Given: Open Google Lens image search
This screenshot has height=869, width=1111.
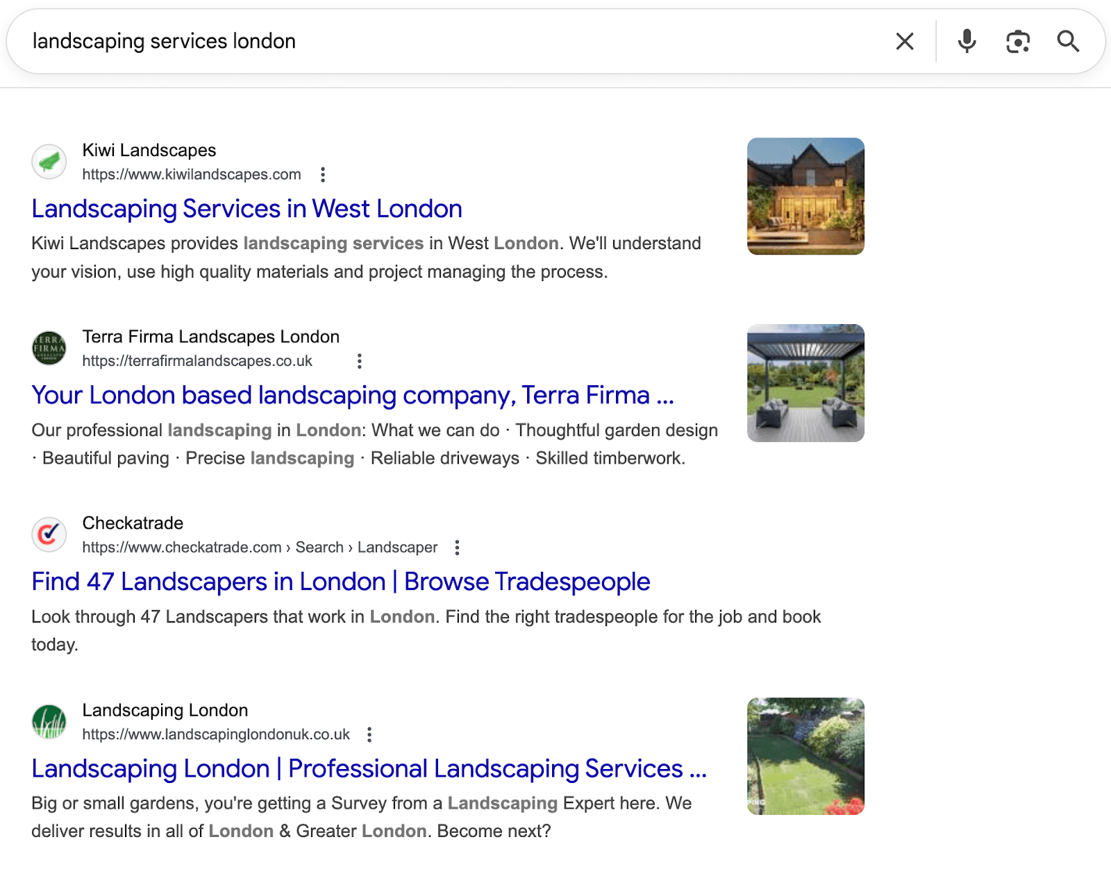Looking at the screenshot, I should point(1017,42).
